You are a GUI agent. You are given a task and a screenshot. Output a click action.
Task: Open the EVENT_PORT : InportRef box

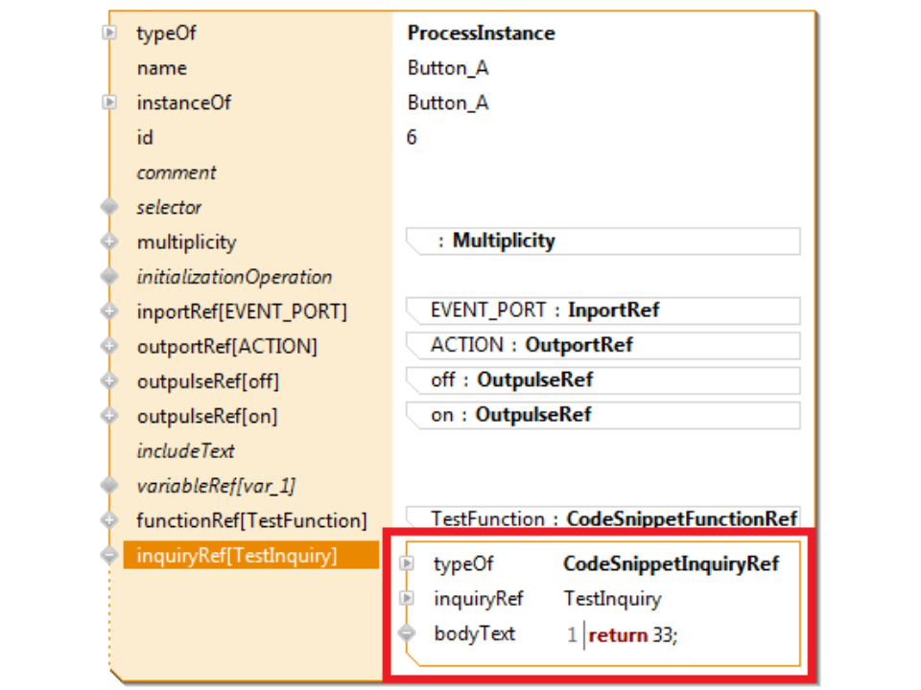(x=604, y=310)
